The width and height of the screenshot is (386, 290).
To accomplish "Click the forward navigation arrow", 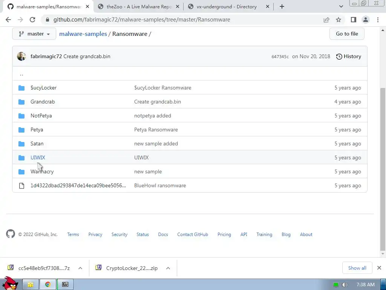I will tap(20, 20).
